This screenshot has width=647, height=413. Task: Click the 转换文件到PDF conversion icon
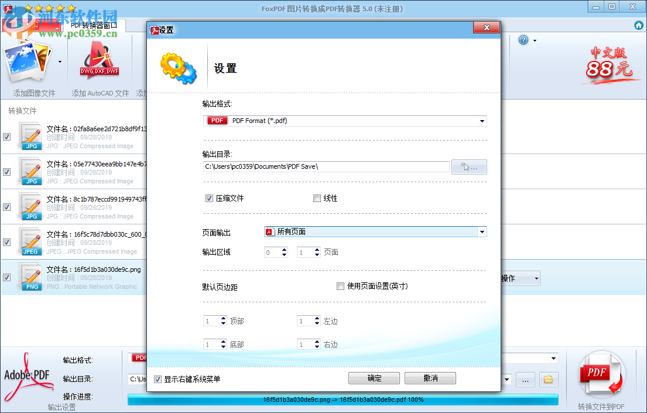(x=602, y=372)
